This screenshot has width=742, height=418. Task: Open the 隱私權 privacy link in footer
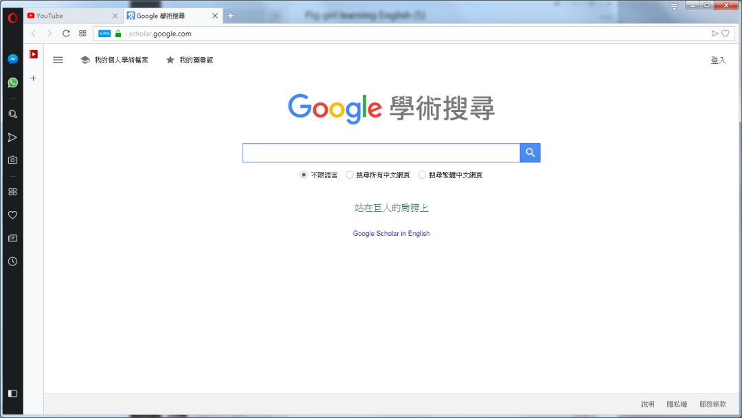click(677, 404)
